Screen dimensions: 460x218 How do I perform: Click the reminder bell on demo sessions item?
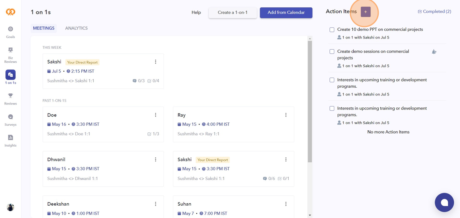pyautogui.click(x=434, y=52)
